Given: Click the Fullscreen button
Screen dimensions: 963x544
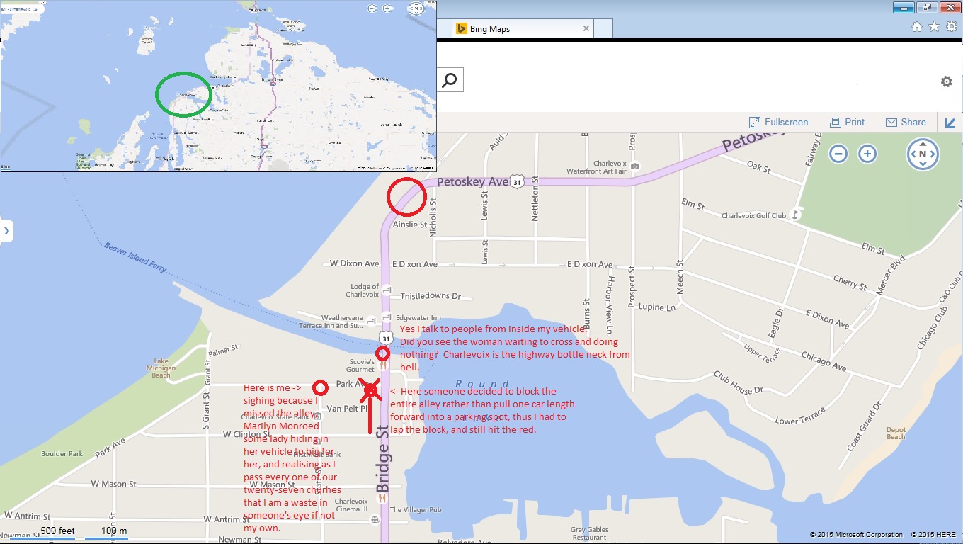Looking at the screenshot, I should [778, 122].
